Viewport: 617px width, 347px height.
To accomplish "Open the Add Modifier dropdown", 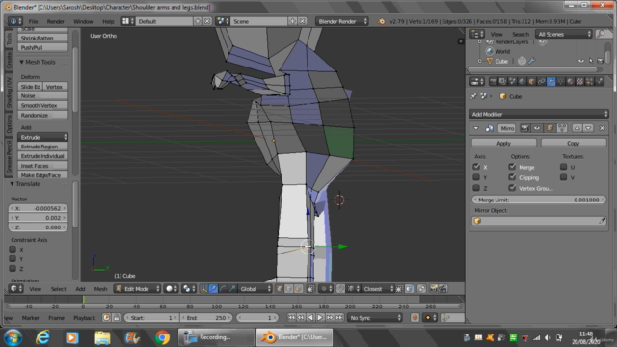I will click(539, 114).
